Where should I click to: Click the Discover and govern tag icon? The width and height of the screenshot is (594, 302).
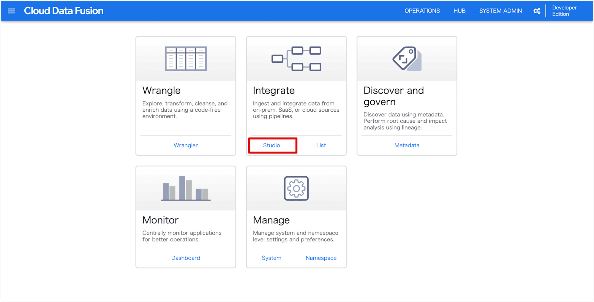click(407, 58)
